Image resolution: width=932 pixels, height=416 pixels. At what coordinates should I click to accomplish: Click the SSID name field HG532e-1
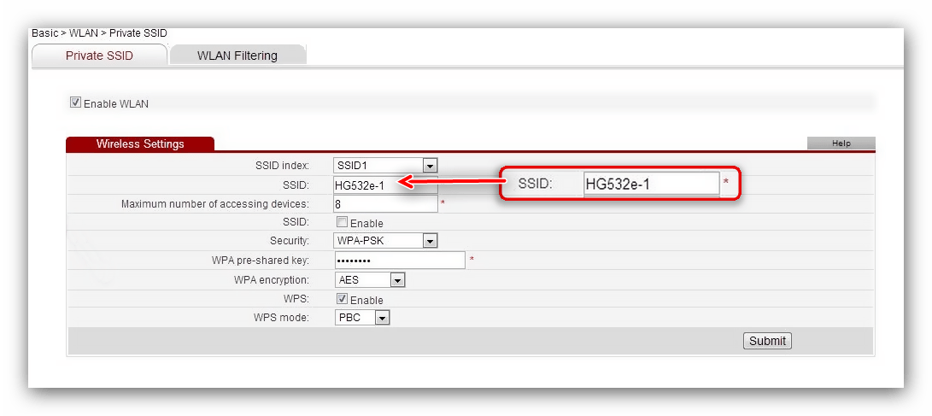click(385, 185)
